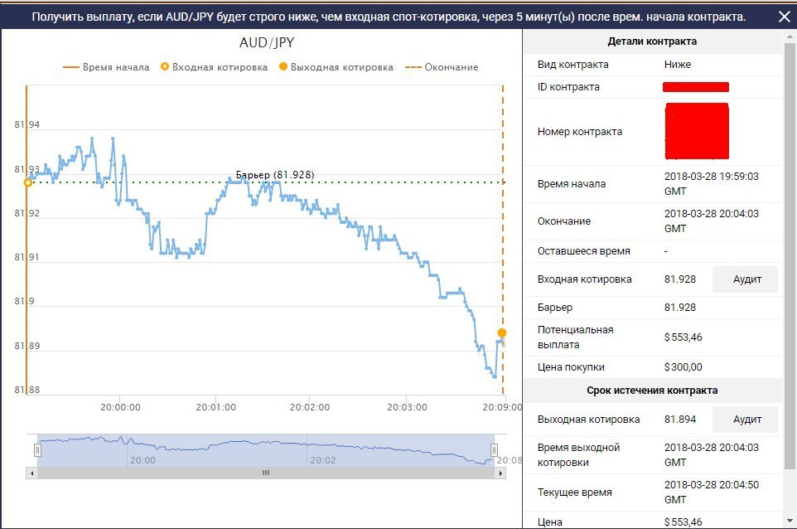
Task: Click the vertical scrollbar of contract details
Action: [x=790, y=249]
